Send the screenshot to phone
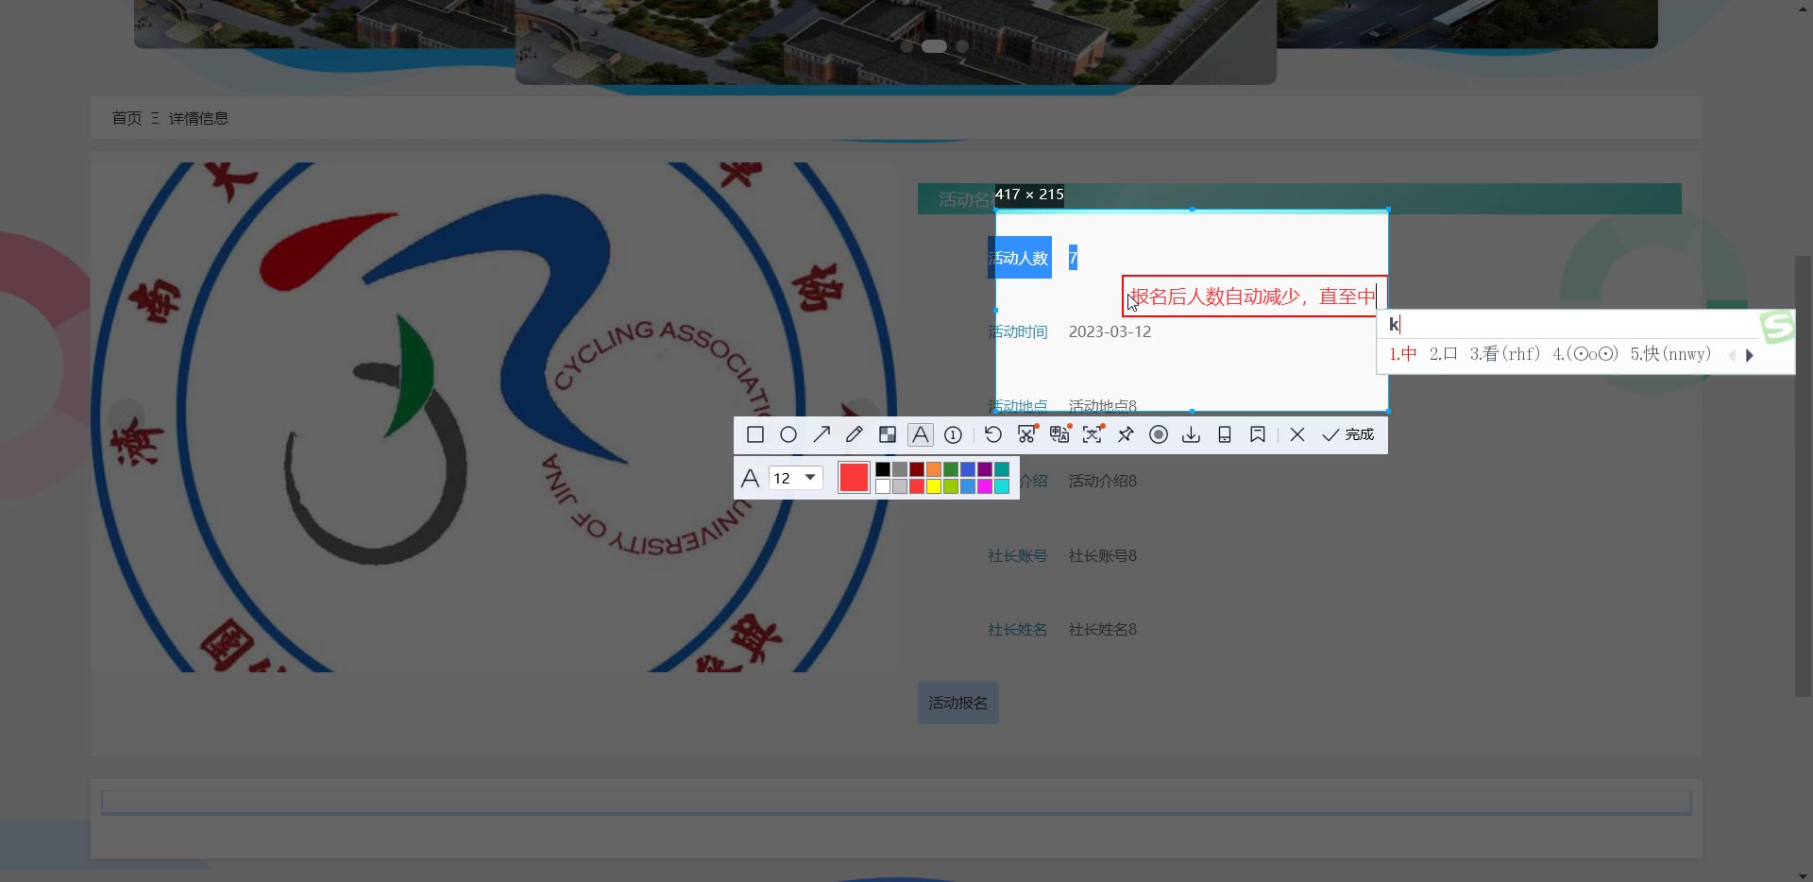Viewport: 1813px width, 882px height. tap(1225, 434)
